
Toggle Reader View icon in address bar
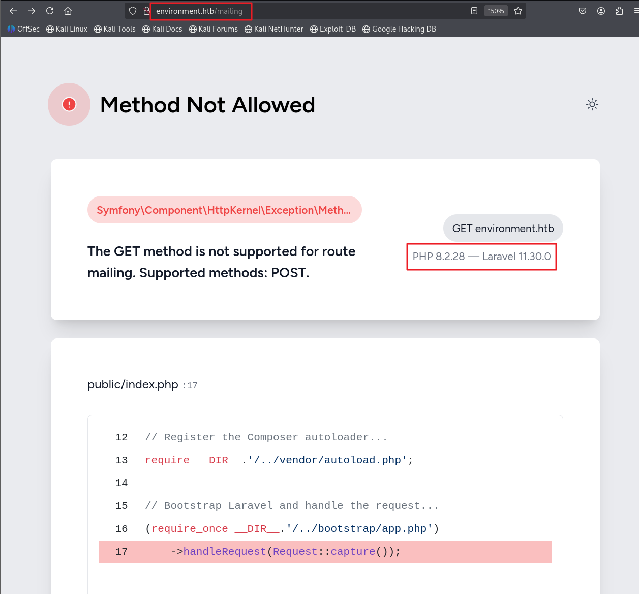click(x=474, y=11)
